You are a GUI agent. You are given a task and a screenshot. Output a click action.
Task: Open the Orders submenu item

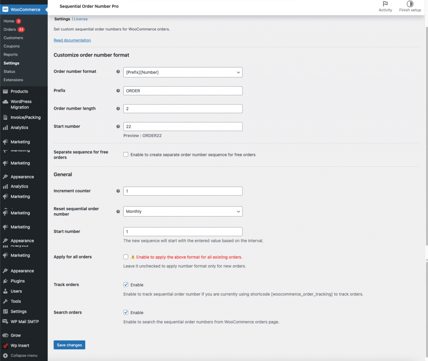pyautogui.click(x=10, y=30)
